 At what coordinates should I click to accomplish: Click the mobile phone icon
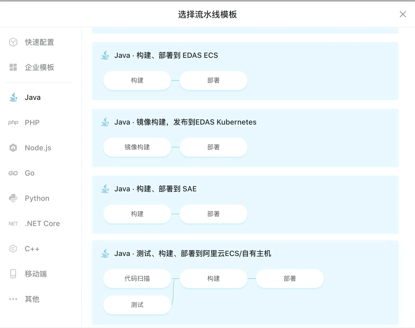13,274
